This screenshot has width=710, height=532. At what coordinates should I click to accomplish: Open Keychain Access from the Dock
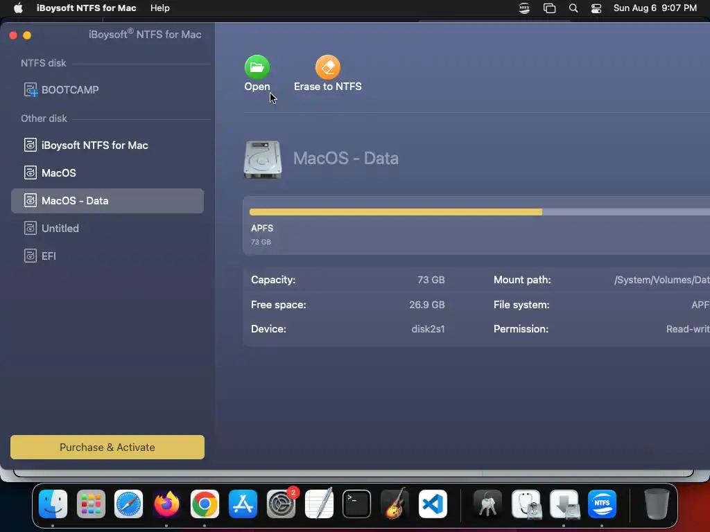point(487,504)
